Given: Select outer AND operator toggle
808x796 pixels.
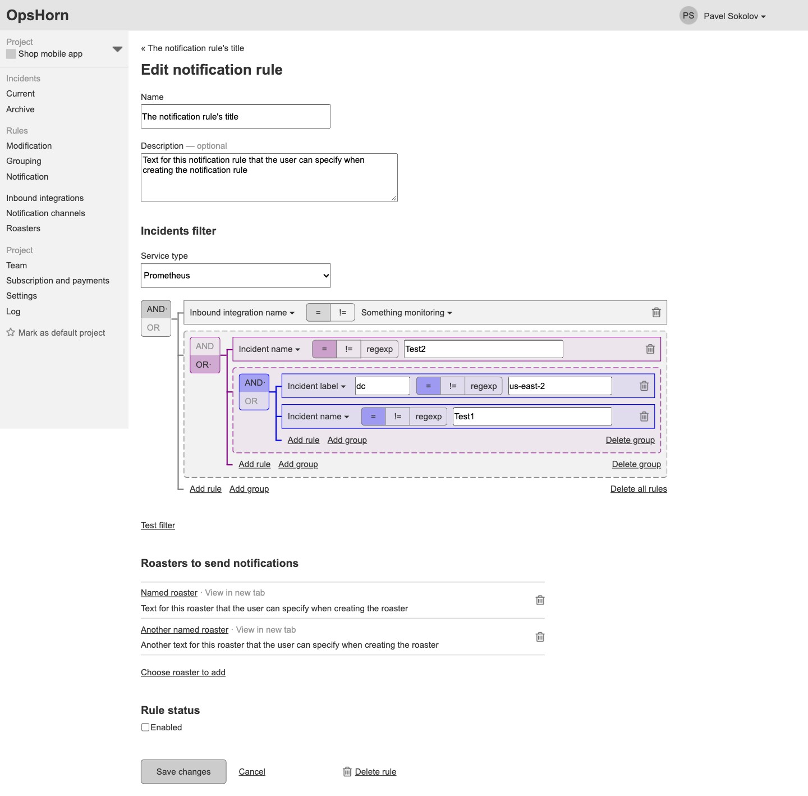Looking at the screenshot, I should click(x=156, y=309).
